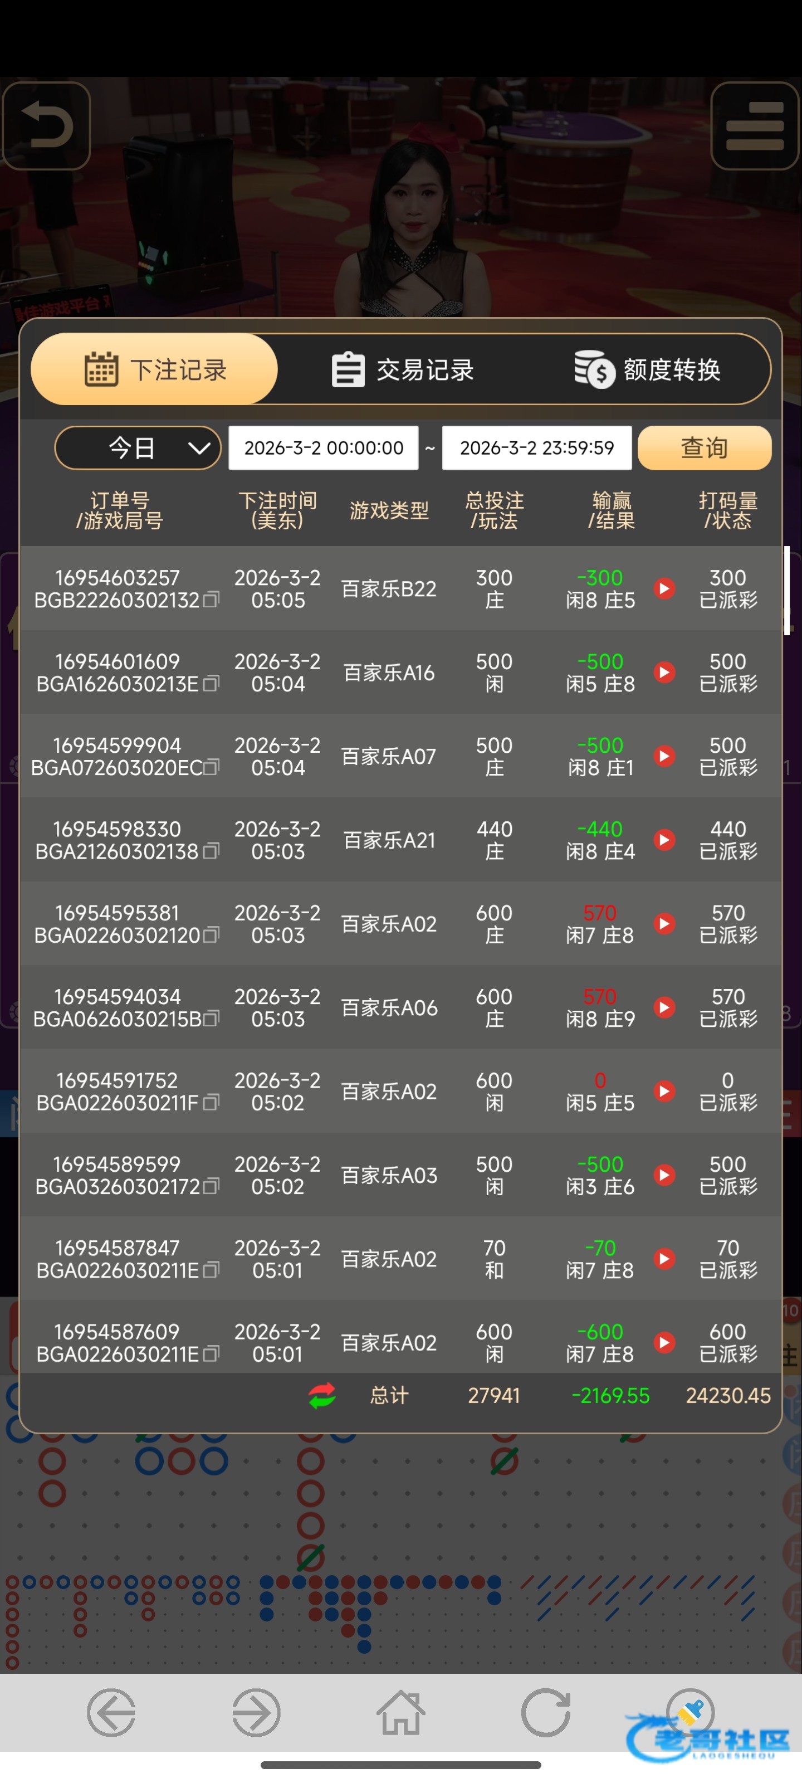Edit the start date field 2026-3-2 00:00:00
Viewport: 802px width, 1783px height.
click(x=323, y=448)
